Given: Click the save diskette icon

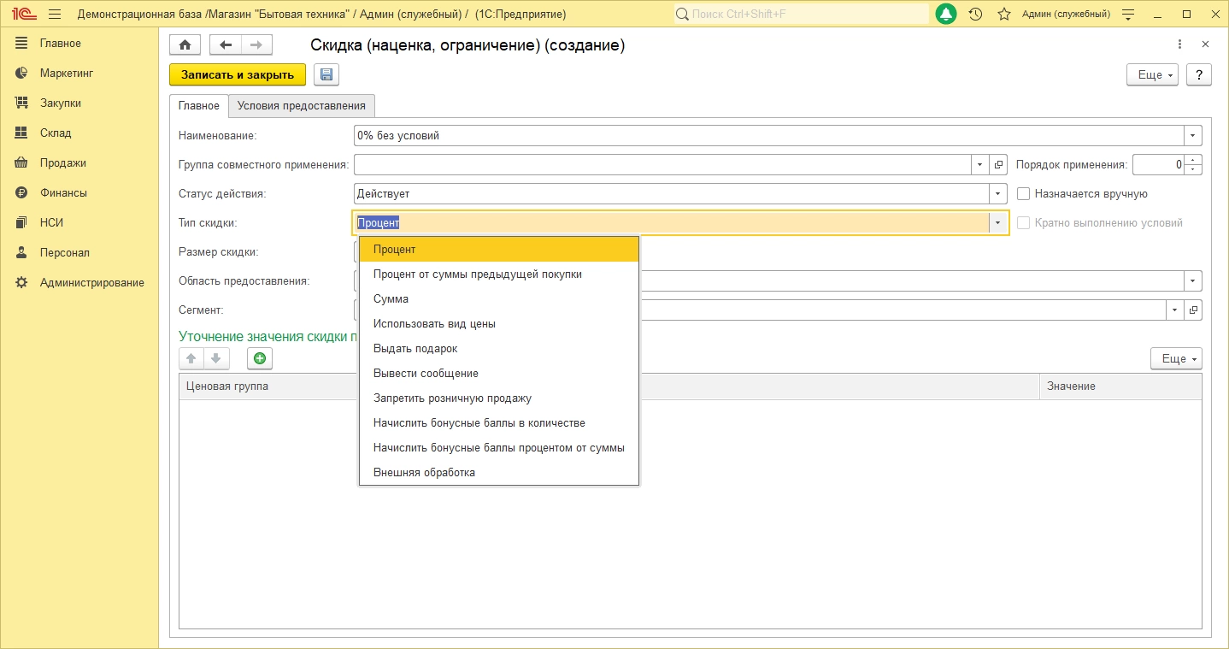Looking at the screenshot, I should 326,75.
